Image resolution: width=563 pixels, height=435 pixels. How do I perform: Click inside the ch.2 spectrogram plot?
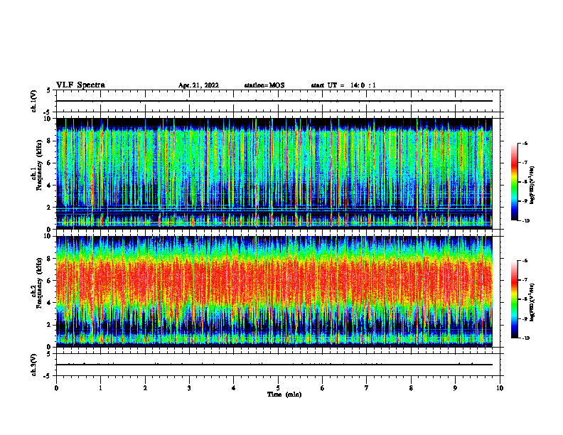(274, 291)
